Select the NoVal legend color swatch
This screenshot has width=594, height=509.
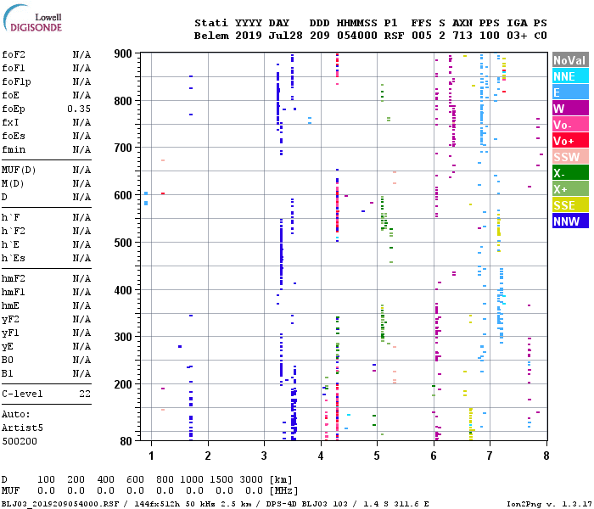tap(570, 60)
